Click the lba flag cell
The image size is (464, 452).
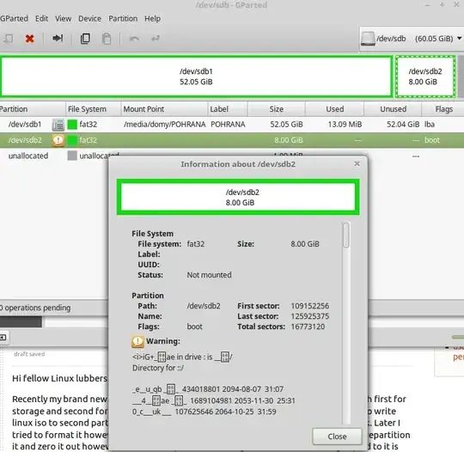pos(430,125)
